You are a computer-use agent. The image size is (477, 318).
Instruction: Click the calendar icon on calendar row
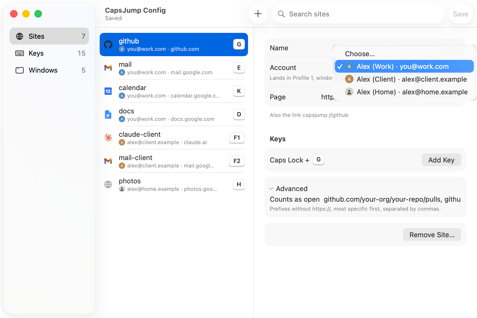click(x=108, y=91)
